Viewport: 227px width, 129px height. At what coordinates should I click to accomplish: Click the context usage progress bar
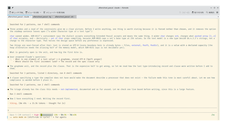(46, 115)
